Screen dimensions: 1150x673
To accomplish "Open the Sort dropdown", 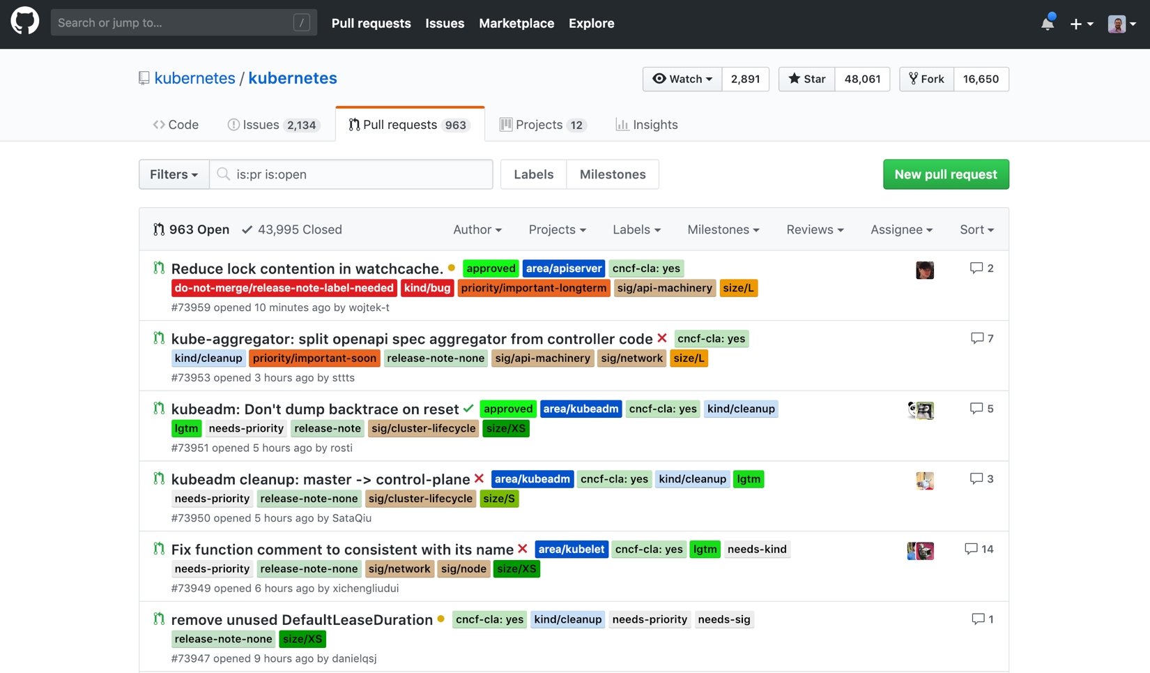I will pyautogui.click(x=976, y=229).
